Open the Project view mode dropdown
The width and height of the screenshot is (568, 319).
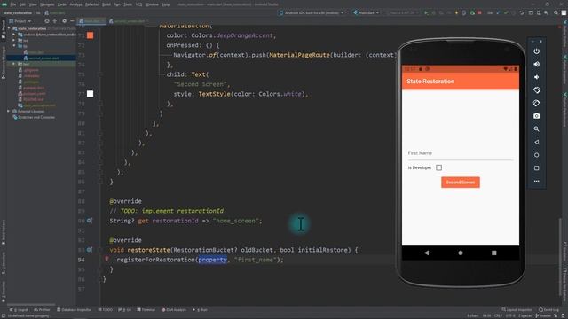pyautogui.click(x=20, y=21)
